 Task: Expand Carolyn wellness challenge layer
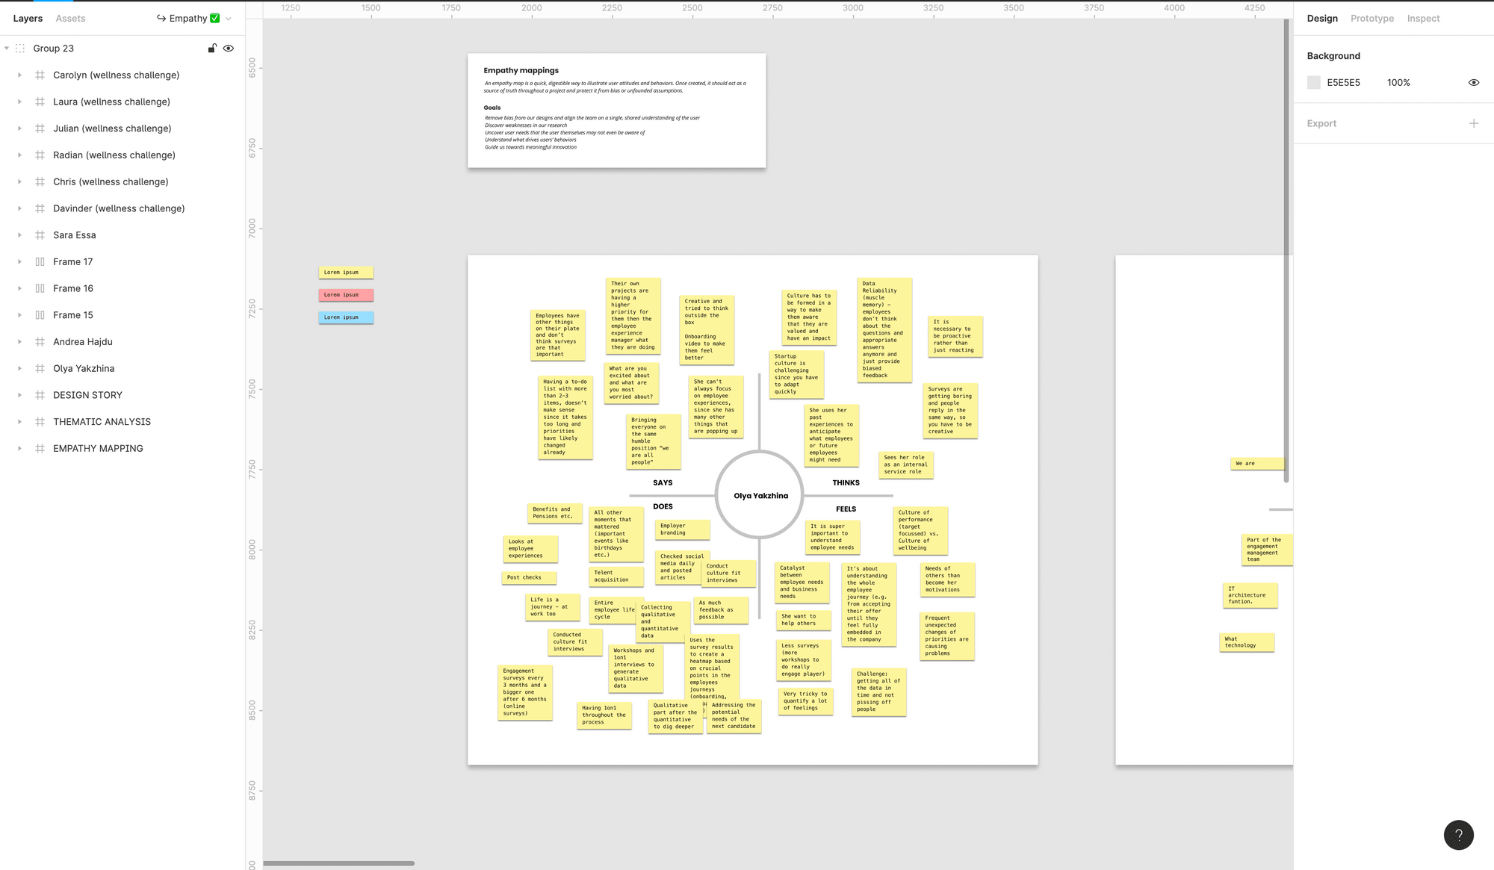coord(21,75)
